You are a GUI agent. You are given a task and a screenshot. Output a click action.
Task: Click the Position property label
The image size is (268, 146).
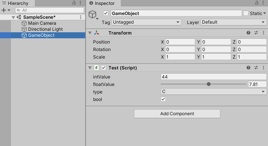(x=101, y=42)
